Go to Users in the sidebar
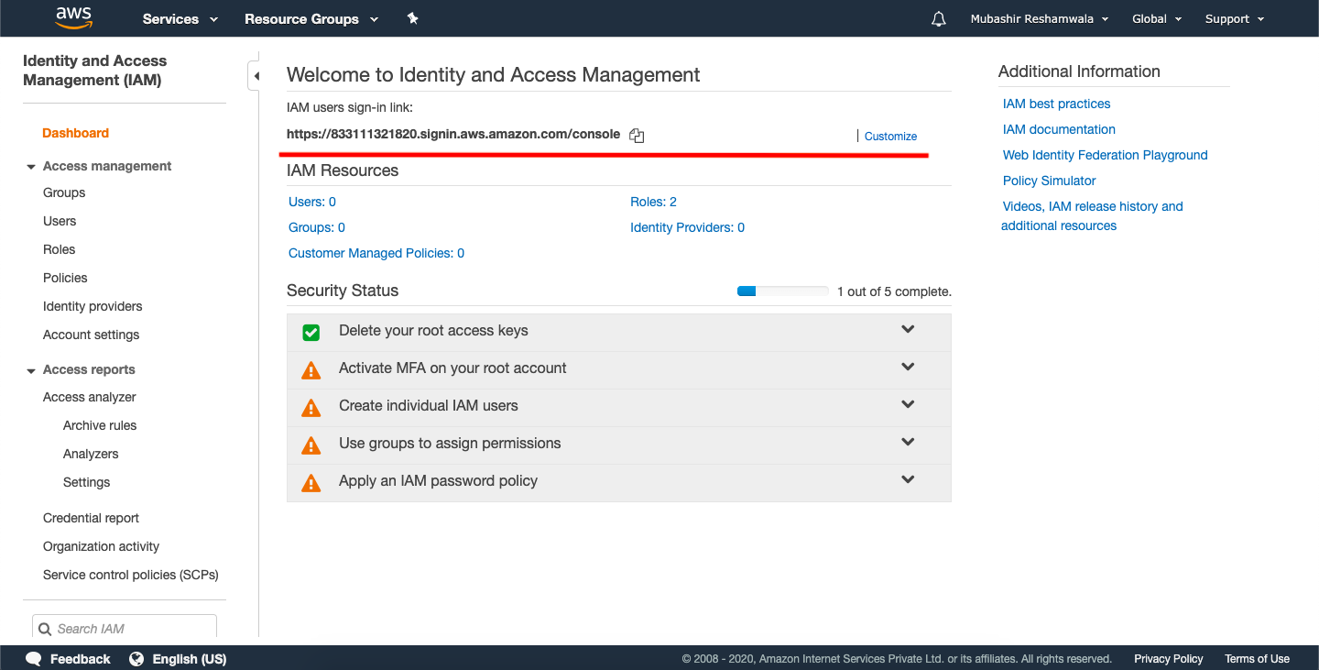Screen dimensions: 1319x670 click(x=60, y=221)
